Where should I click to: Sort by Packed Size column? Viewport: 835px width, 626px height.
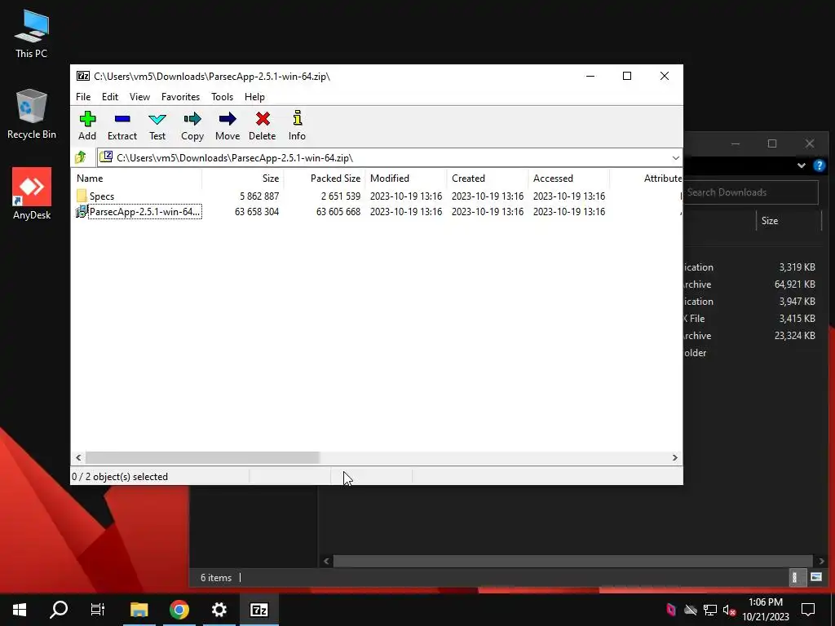point(325,179)
